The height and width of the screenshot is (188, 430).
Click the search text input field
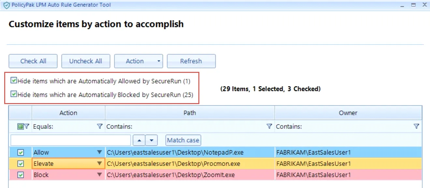tap(71, 140)
